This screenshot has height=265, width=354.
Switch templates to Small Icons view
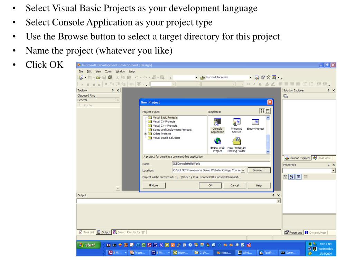coord(268,111)
